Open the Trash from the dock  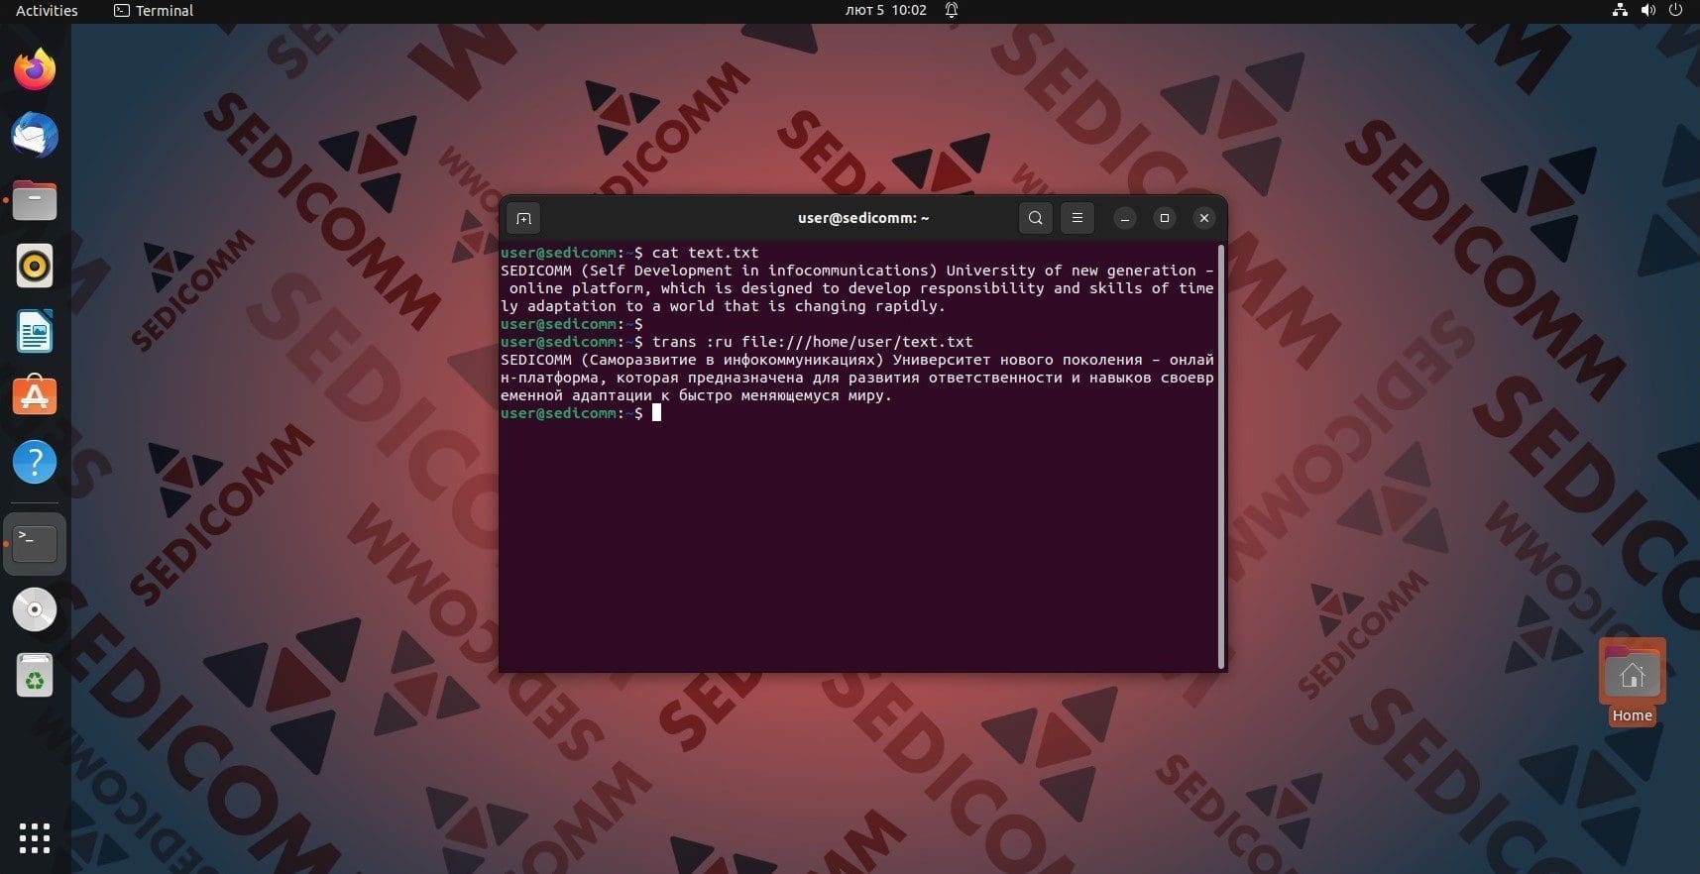pos(35,676)
